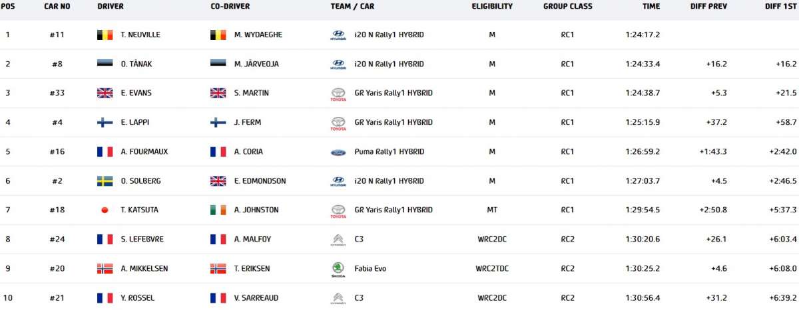Click the Hyundai logo in O. Solberg's row
Screen dimensions: 799x310
338,181
